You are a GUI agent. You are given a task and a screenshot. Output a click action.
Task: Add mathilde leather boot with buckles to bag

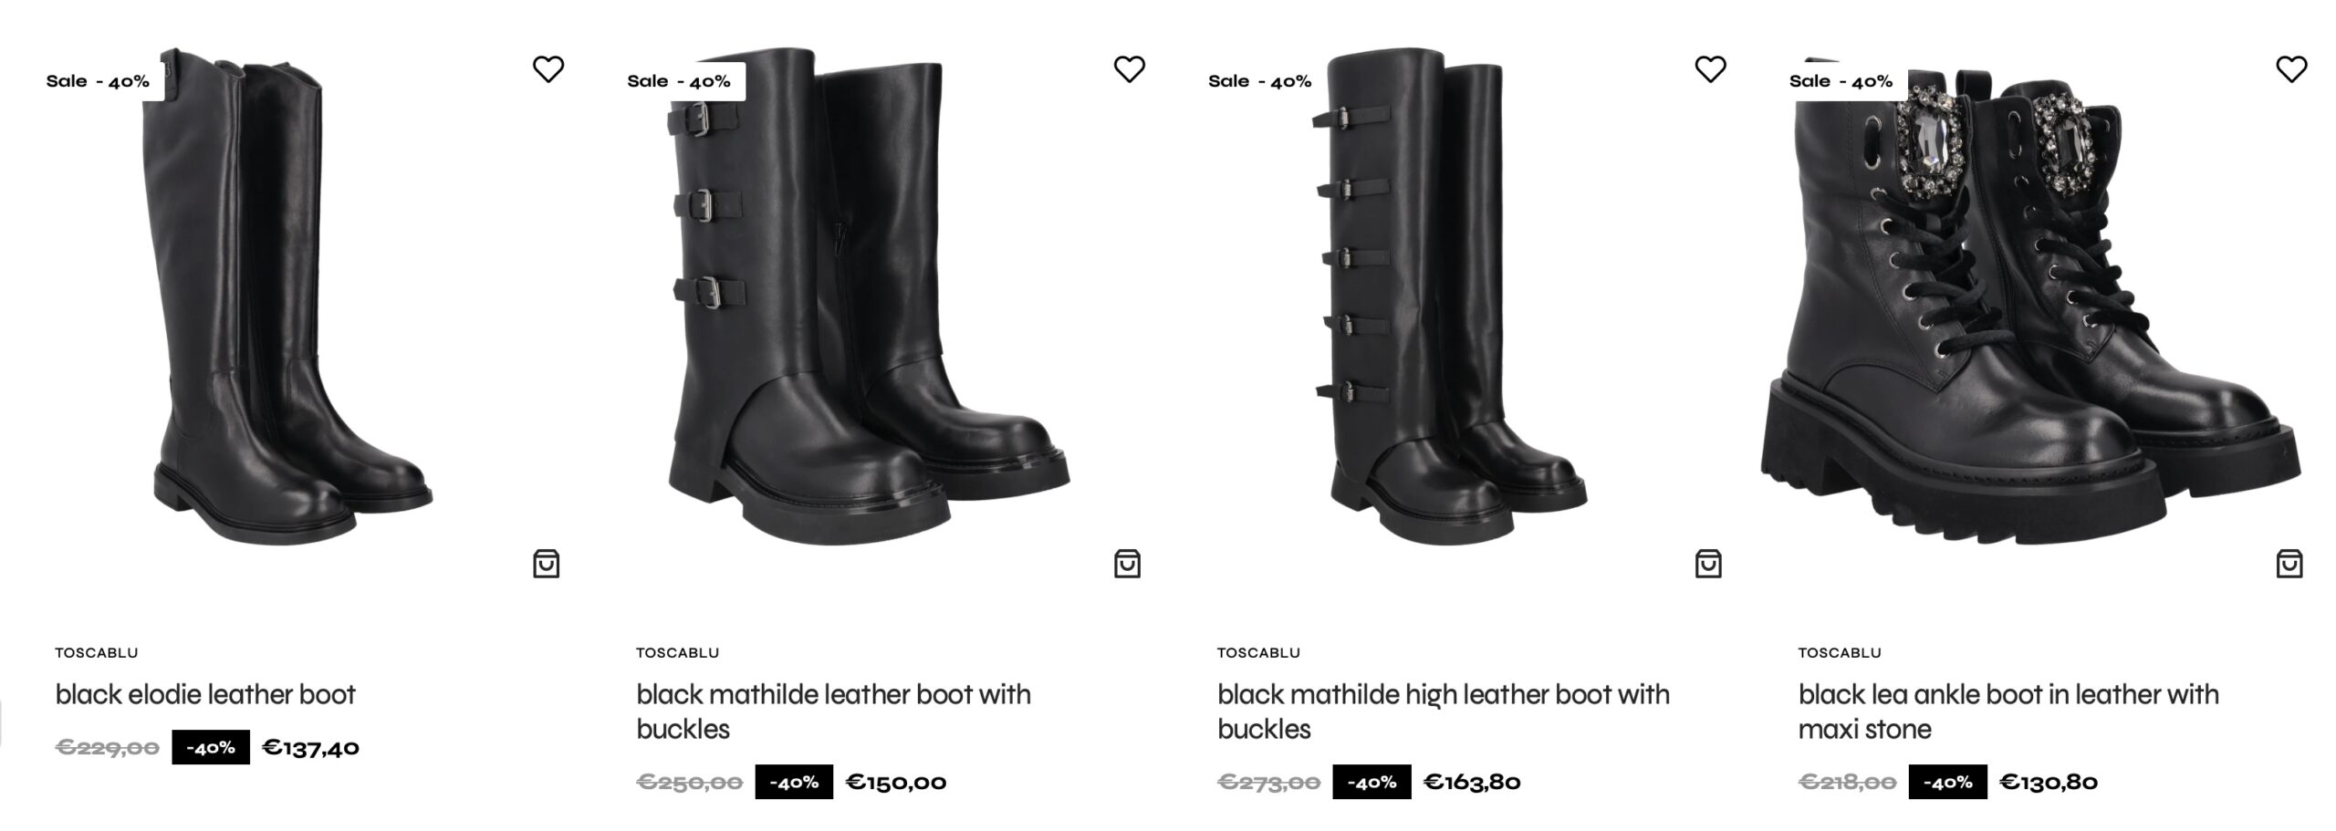[1127, 564]
